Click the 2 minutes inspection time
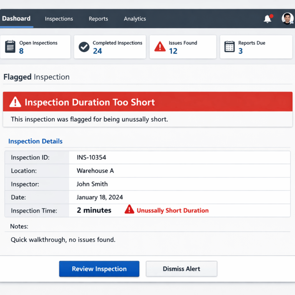This screenshot has height=295, width=295. (94, 210)
